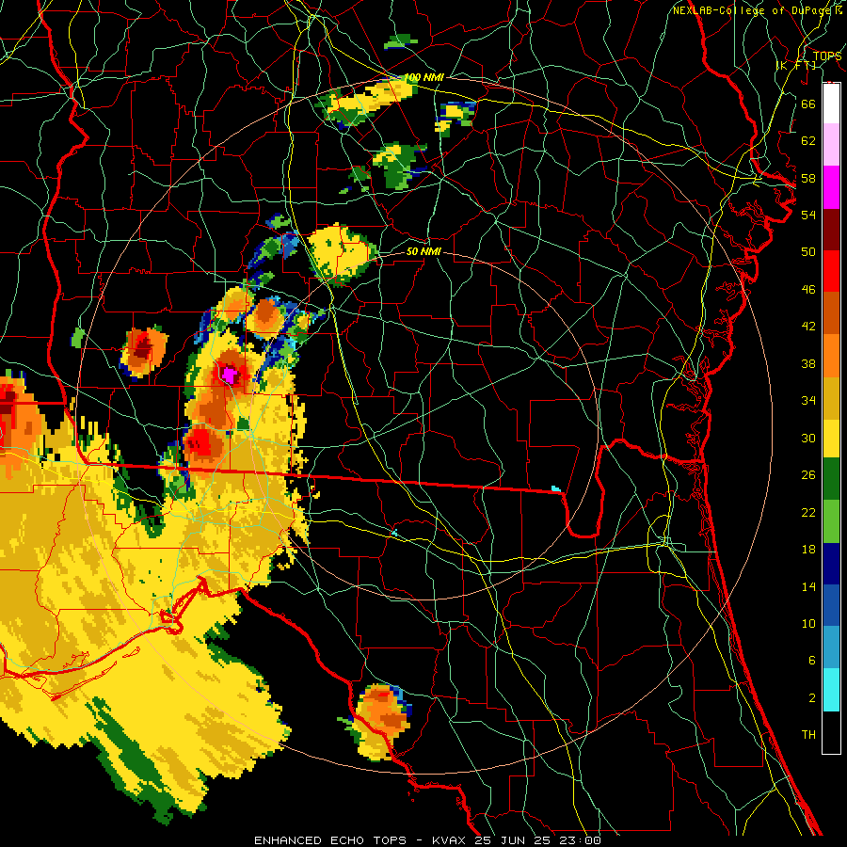The image size is (847, 847).
Task: Pick the cyan legend swatch
Action: [831, 690]
